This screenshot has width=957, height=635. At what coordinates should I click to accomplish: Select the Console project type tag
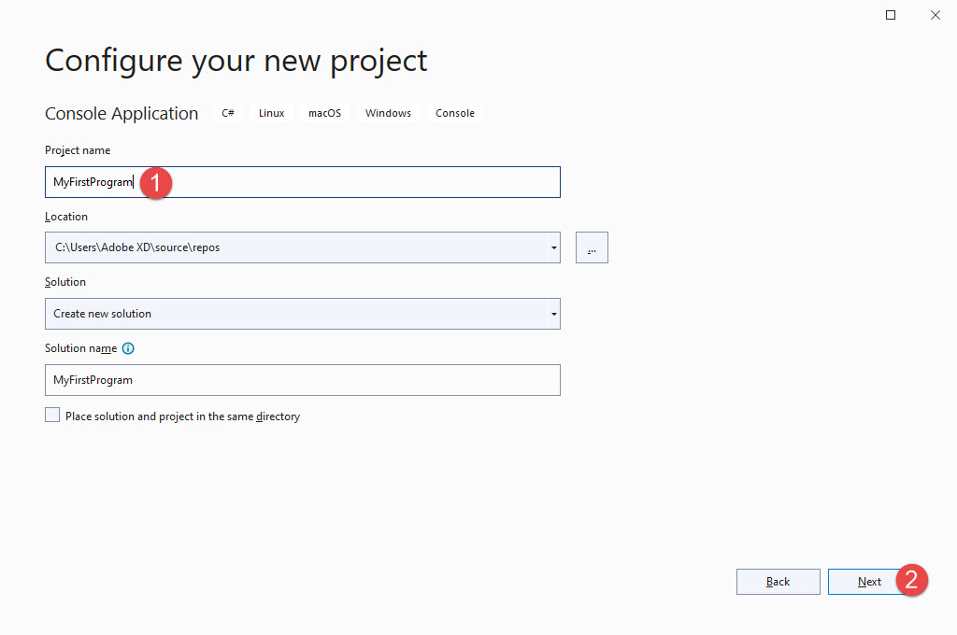454,112
